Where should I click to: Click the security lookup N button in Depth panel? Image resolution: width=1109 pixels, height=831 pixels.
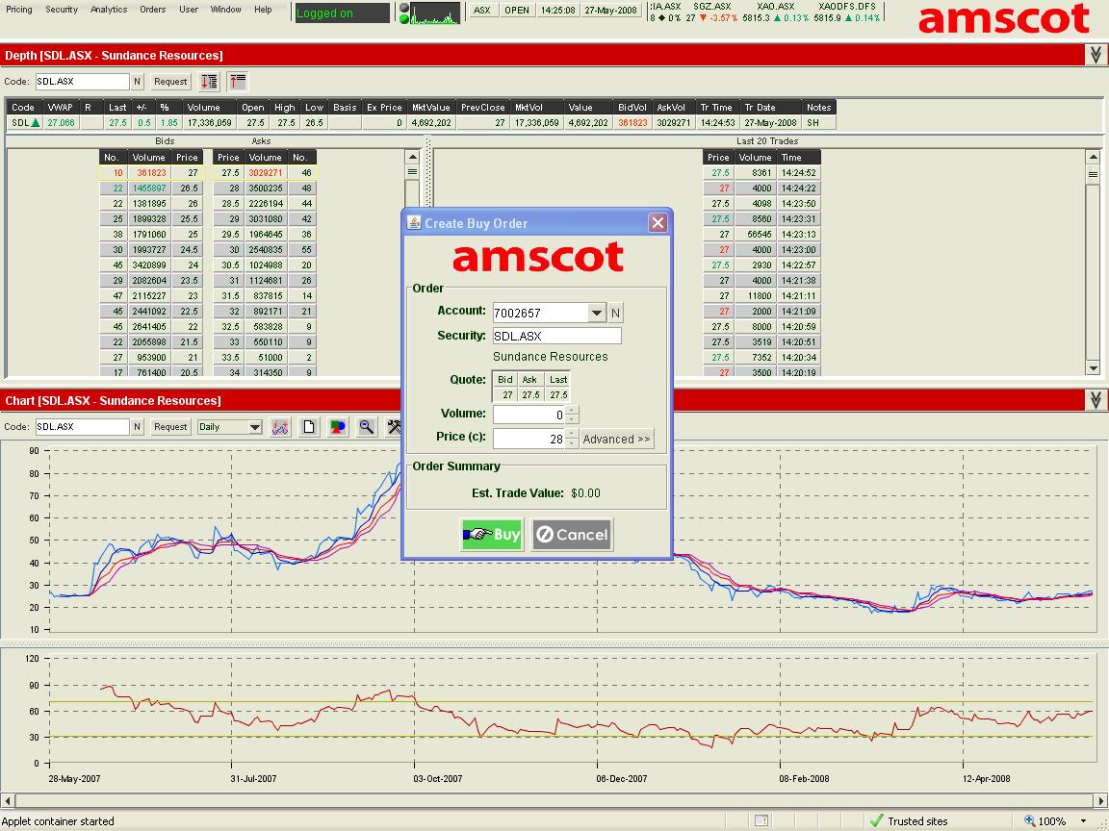coord(138,81)
